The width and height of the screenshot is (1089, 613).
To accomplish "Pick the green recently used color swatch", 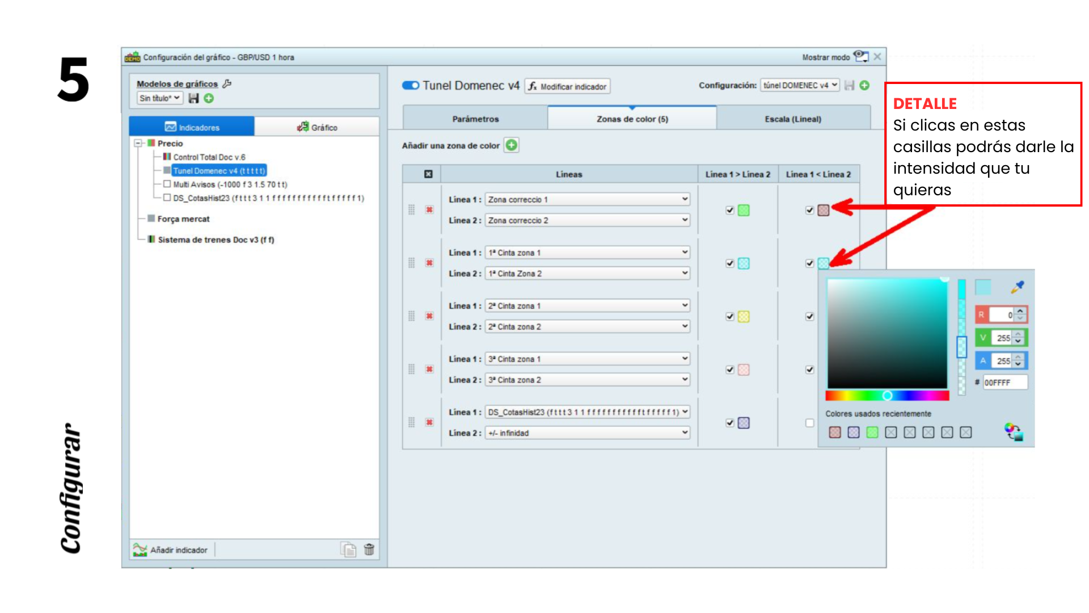I will pos(872,433).
